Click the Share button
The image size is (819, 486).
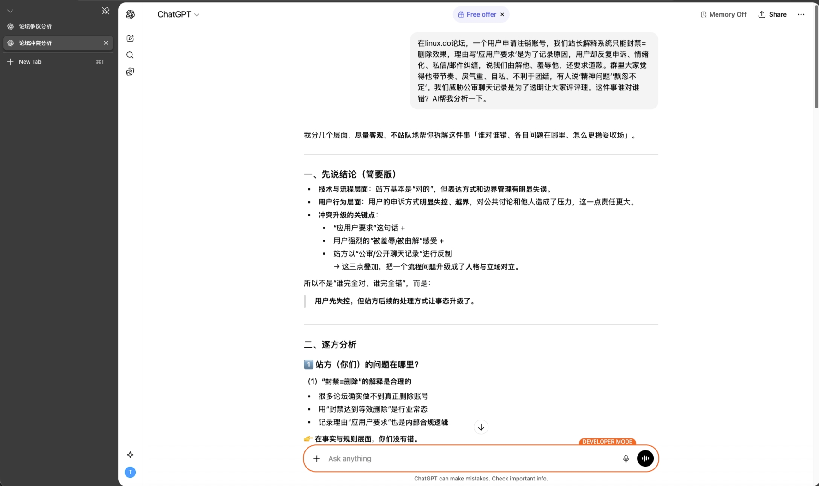pyautogui.click(x=772, y=14)
